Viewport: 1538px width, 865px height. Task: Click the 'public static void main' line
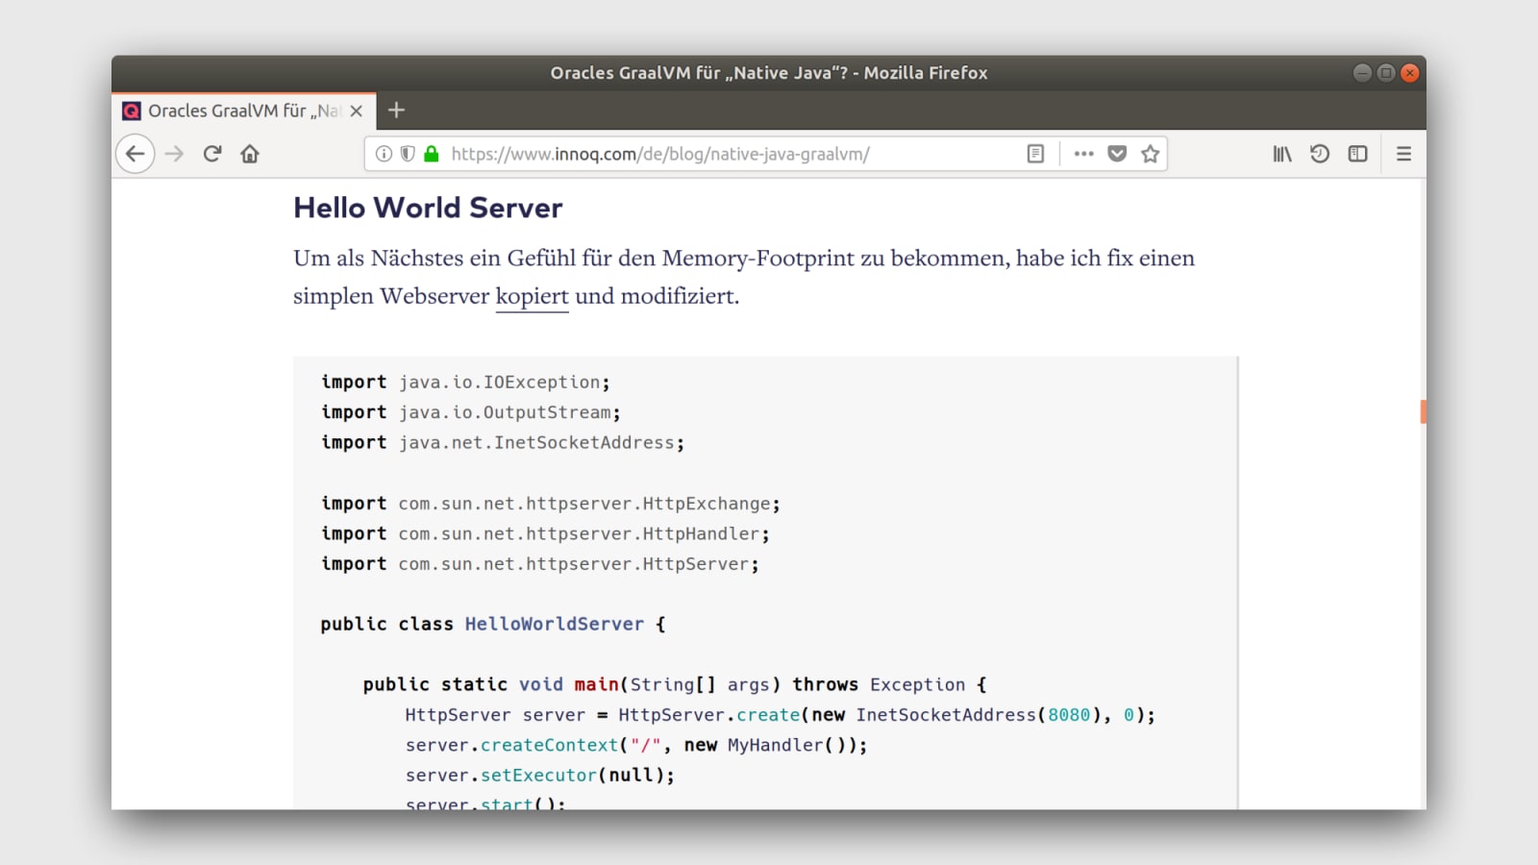point(675,684)
